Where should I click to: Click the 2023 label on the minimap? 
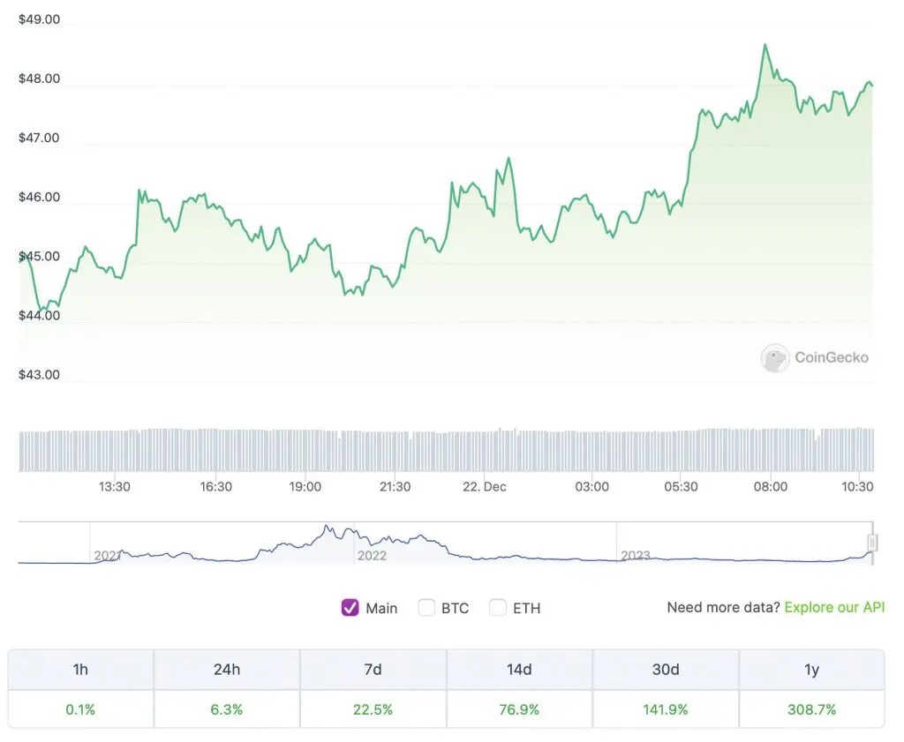[636, 556]
